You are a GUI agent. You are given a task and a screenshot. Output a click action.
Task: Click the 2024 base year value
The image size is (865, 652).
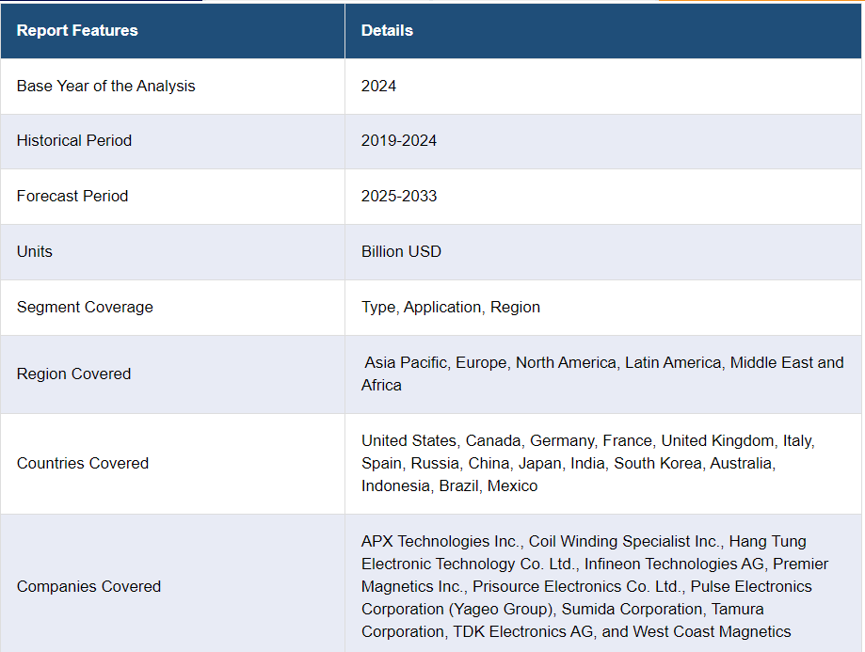[378, 86]
